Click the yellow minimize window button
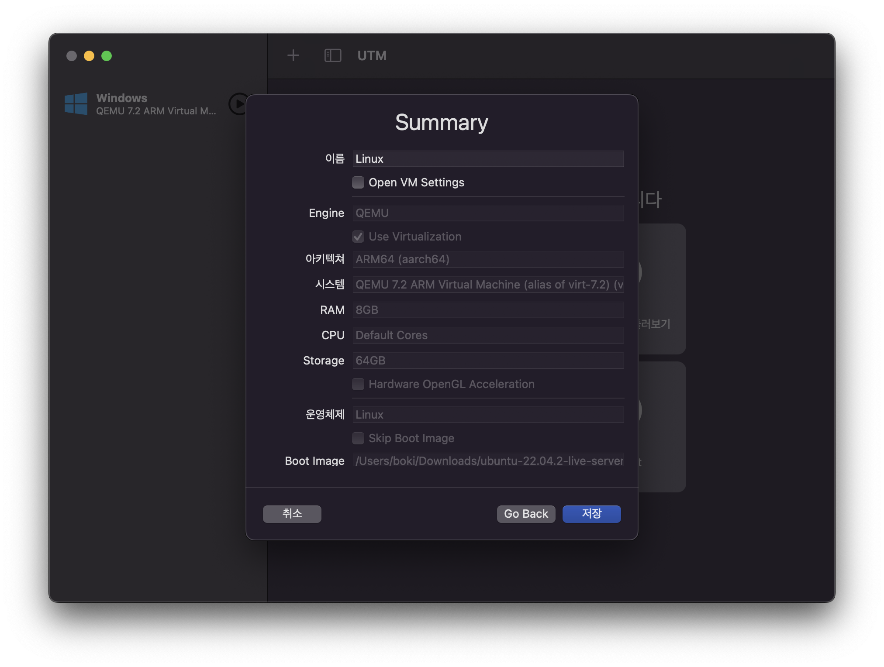The width and height of the screenshot is (884, 667). [89, 56]
